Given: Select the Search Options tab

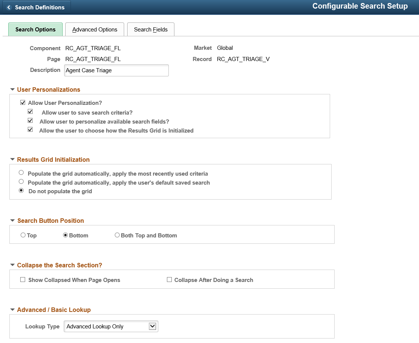Looking at the screenshot, I should pyautogui.click(x=35, y=30).
